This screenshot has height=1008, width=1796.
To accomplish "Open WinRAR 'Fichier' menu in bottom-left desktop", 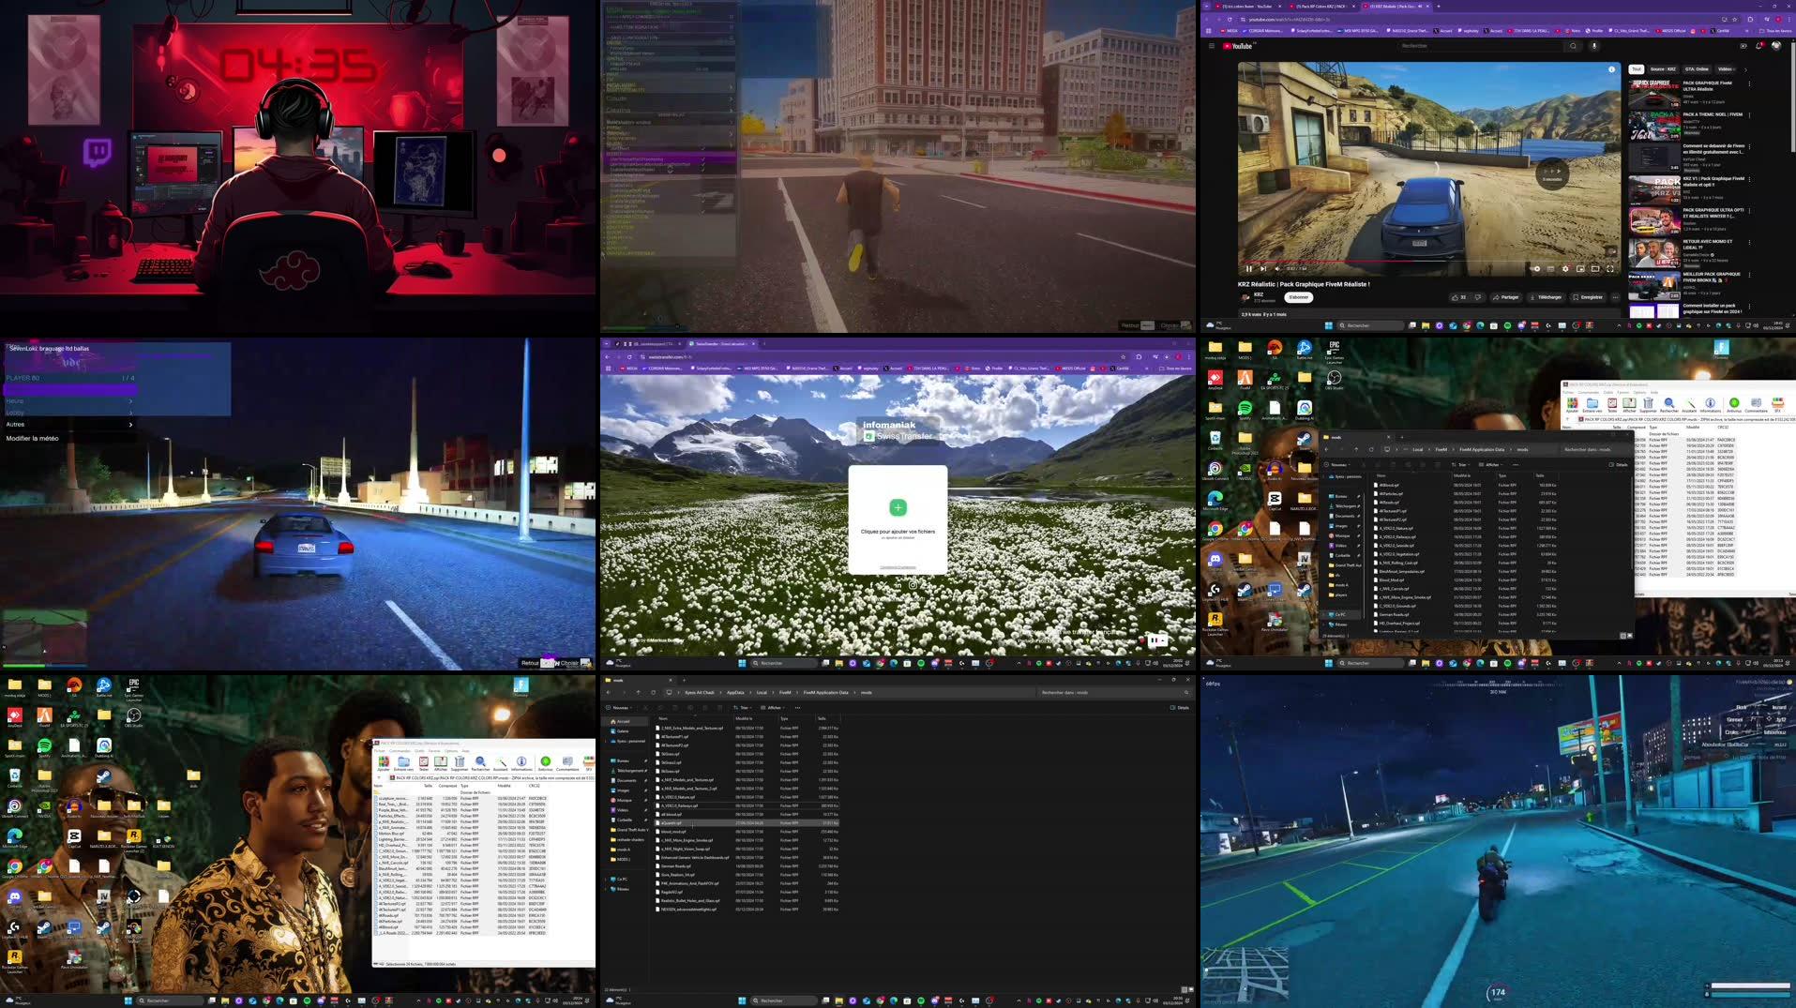I will [x=379, y=750].
